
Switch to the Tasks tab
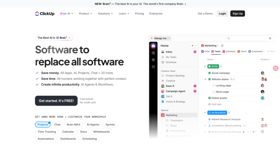coord(216,51)
